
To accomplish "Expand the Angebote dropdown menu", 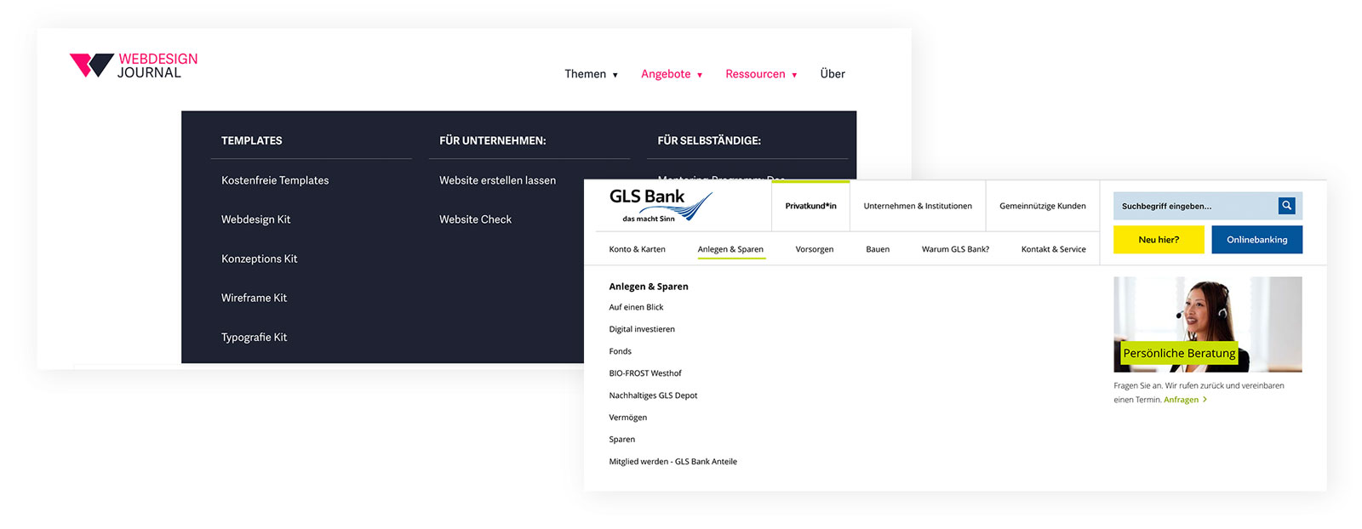I will 672,74.
